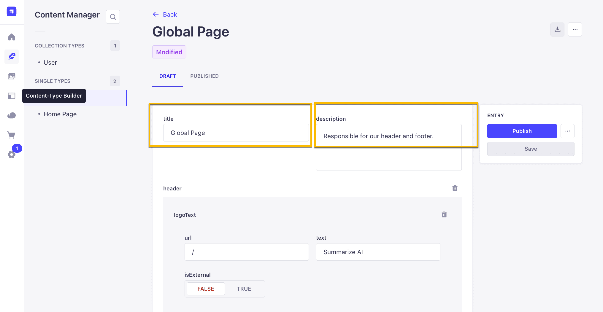Open Settings gear icon
The width and height of the screenshot is (603, 312).
click(12, 154)
